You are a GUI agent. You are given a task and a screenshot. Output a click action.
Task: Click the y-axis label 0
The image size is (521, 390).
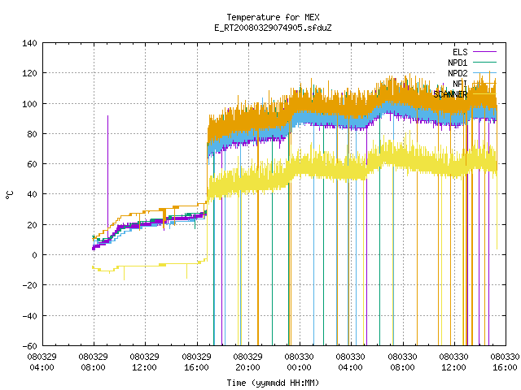(34, 255)
